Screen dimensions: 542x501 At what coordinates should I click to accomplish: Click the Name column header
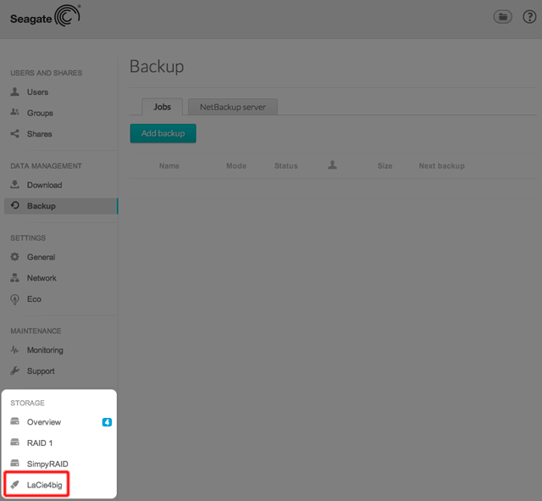[x=169, y=166]
